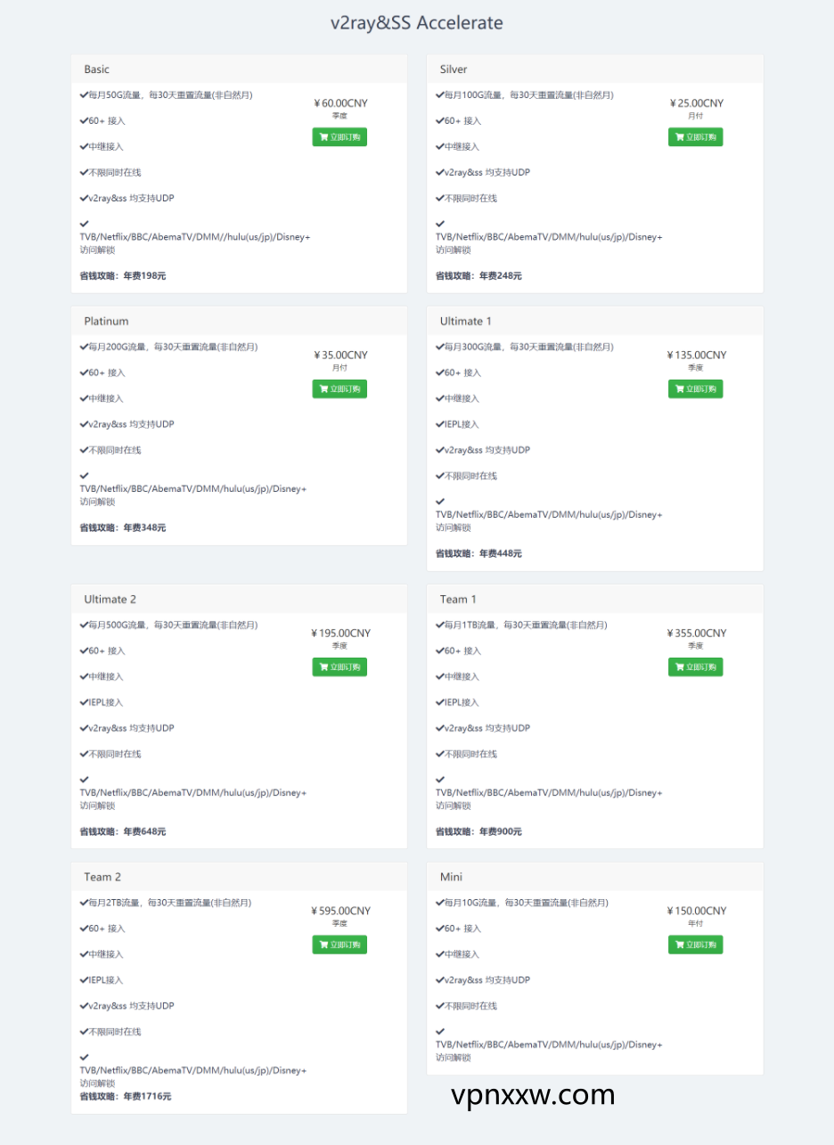Click the vpnxxw.com watermark text
The height and width of the screenshot is (1145, 834).
click(533, 1095)
